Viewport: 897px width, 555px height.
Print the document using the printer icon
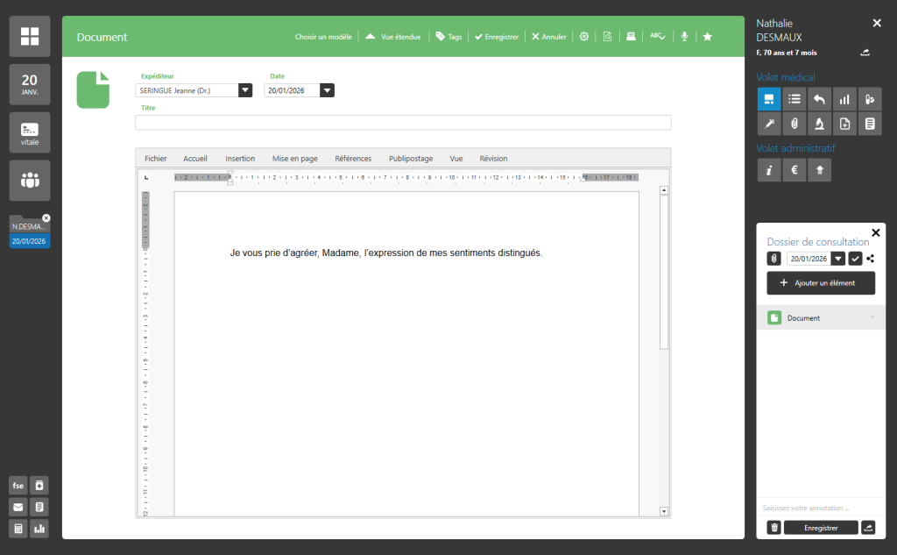point(631,36)
